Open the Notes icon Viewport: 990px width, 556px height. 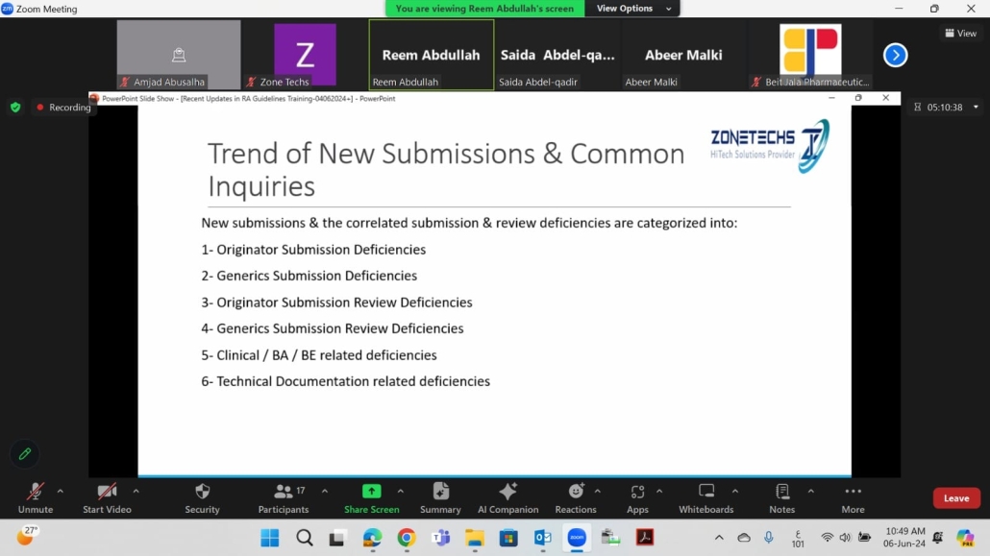tap(781, 493)
